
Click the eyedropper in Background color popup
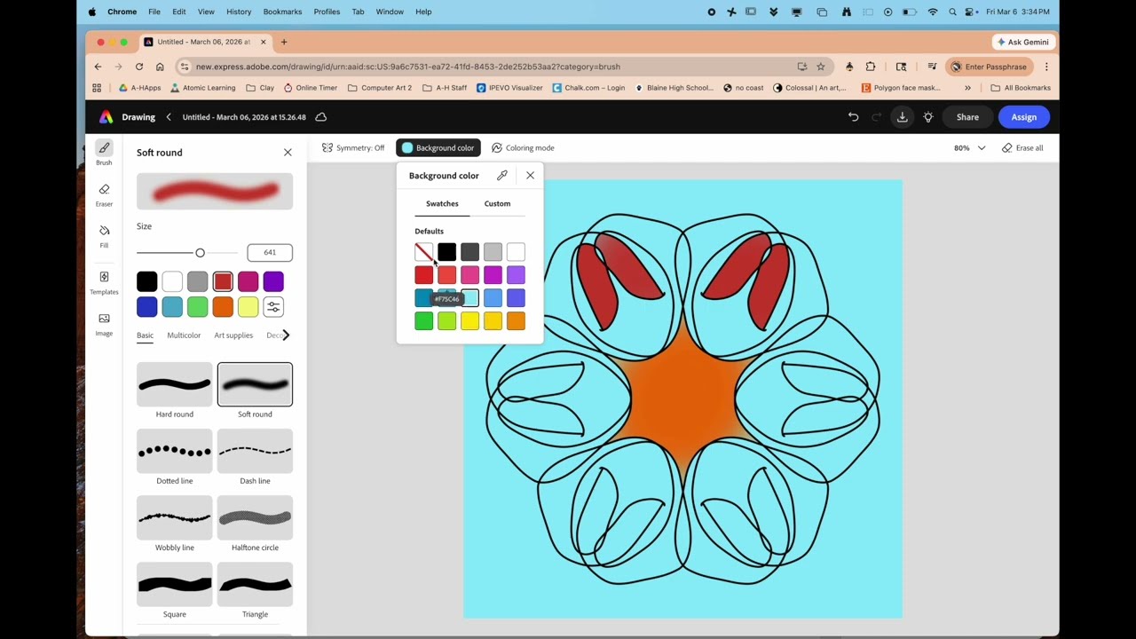502,176
